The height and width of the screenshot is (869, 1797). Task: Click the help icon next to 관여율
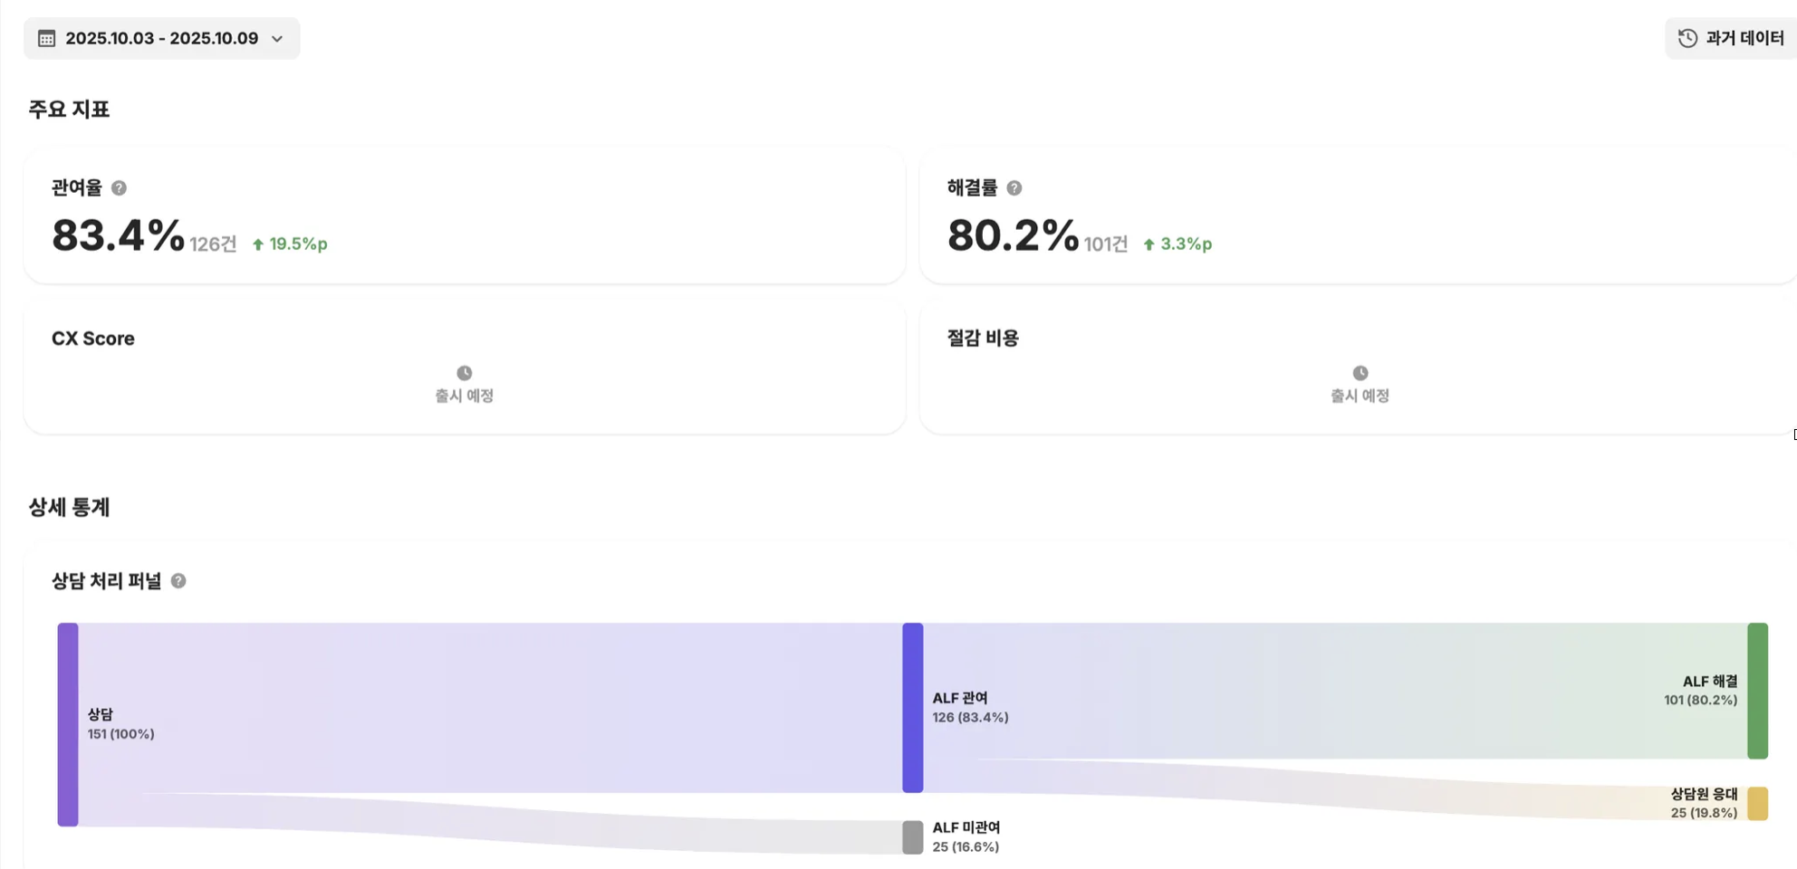coord(119,188)
